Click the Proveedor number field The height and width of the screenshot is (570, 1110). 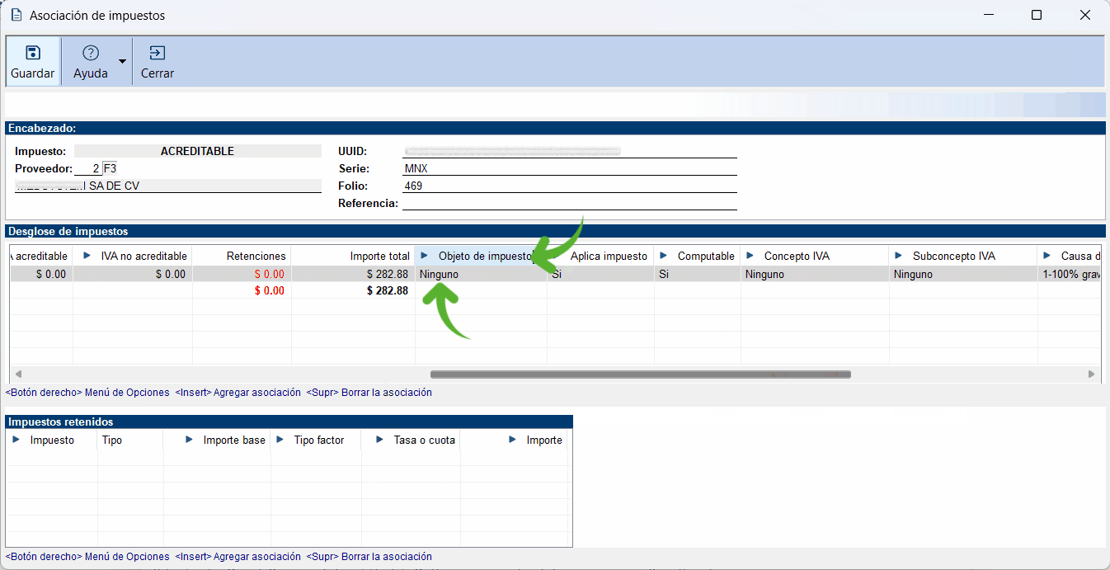pyautogui.click(x=87, y=168)
